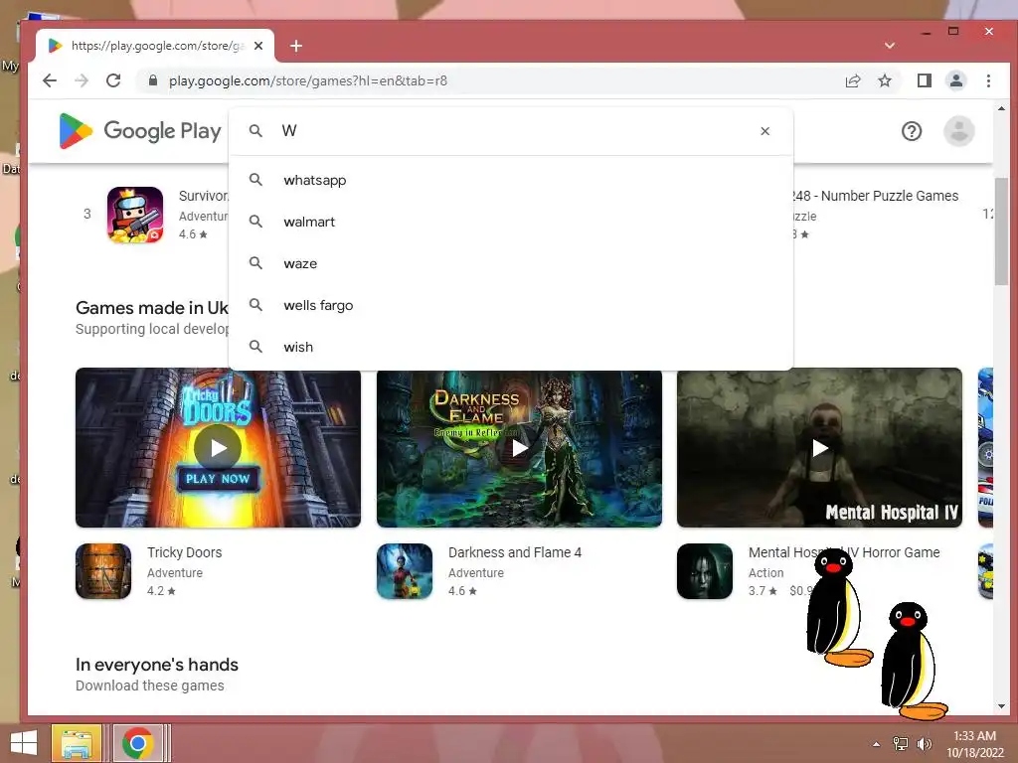Go back to previous page

click(50, 80)
